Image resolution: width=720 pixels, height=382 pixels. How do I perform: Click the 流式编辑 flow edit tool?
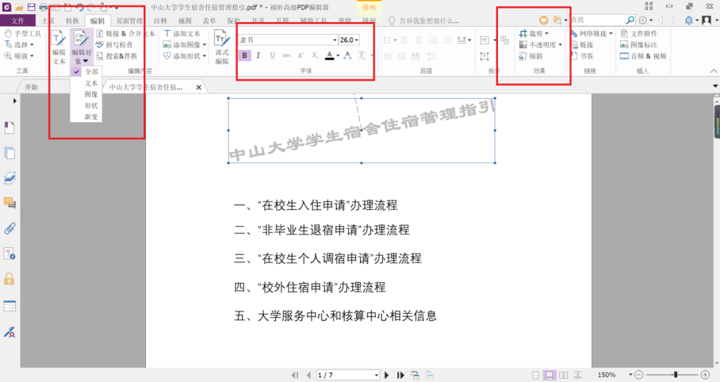click(222, 48)
